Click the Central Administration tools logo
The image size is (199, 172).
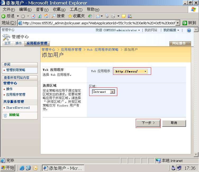click(6, 37)
